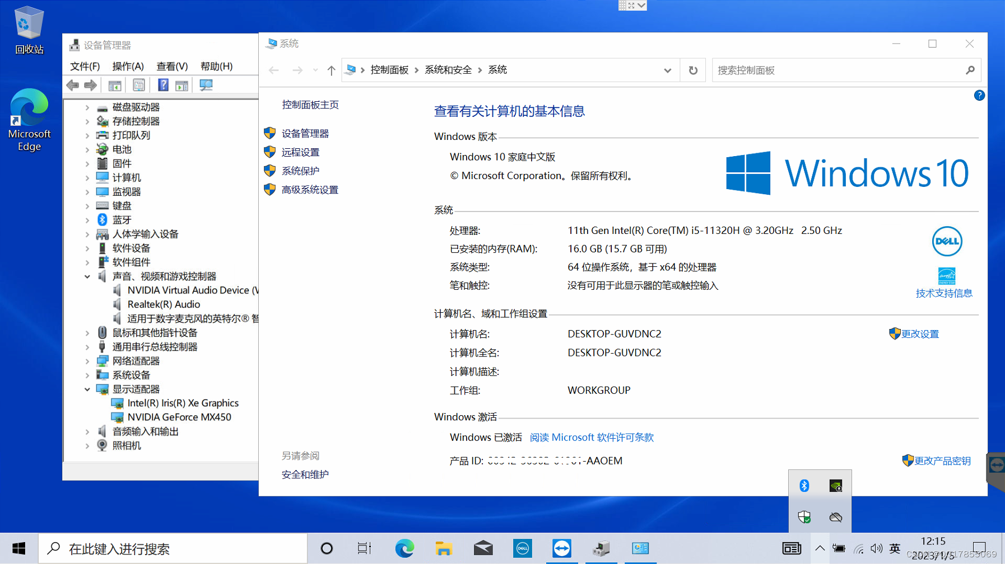The width and height of the screenshot is (1005, 564).
Task: Open the 文件(F) menu
Action: point(85,66)
